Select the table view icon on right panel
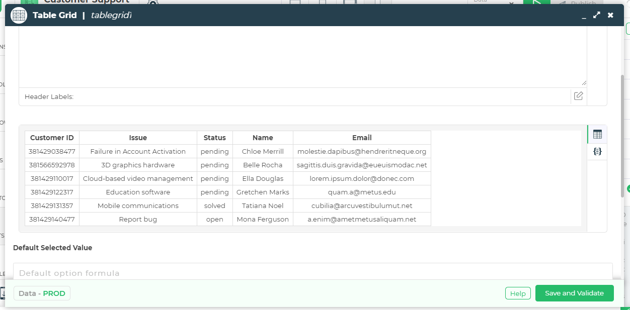630x310 pixels. (597, 134)
